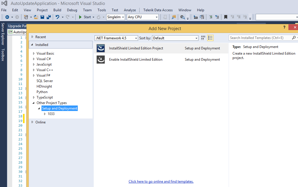Image resolution: width=298 pixels, height=187 pixels.
Task: Select Enable InstallShield Limited Edition template
Action: point(161,60)
